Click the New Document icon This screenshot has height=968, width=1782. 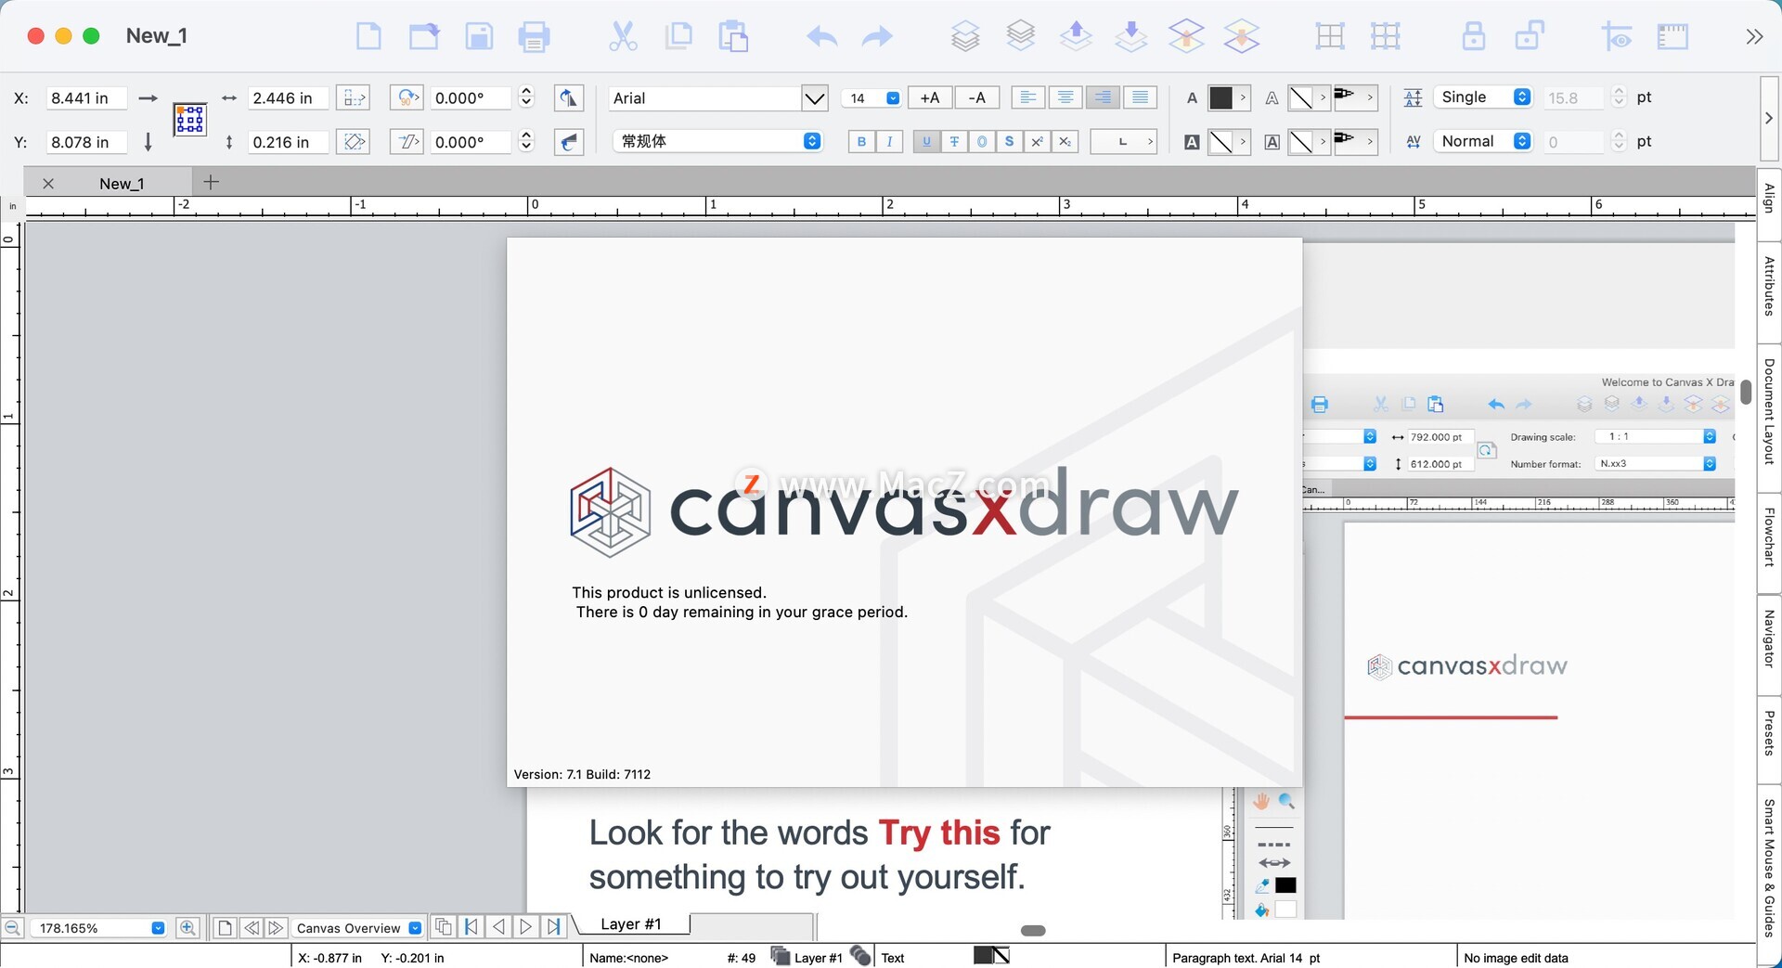click(x=368, y=37)
